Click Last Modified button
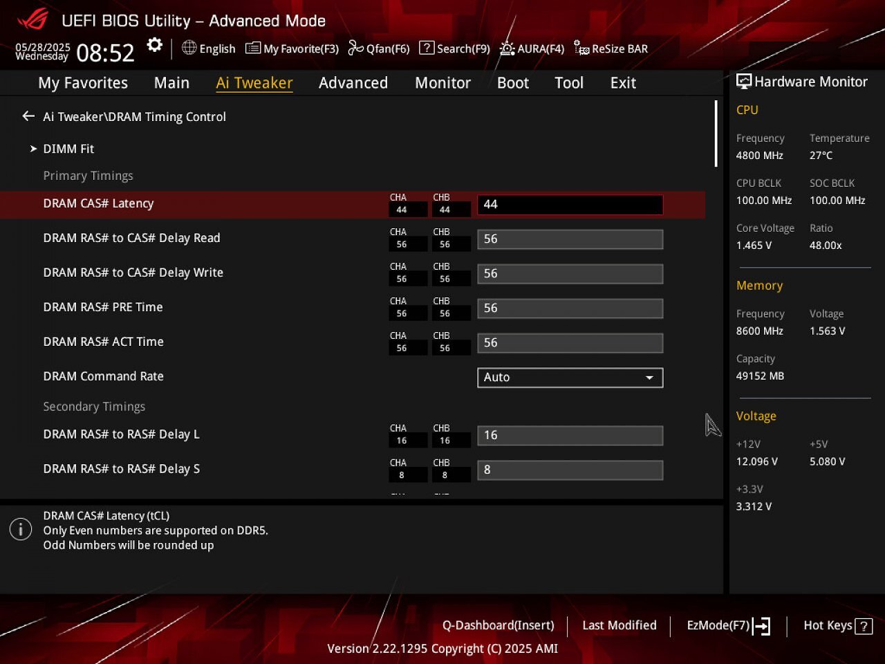 click(619, 625)
